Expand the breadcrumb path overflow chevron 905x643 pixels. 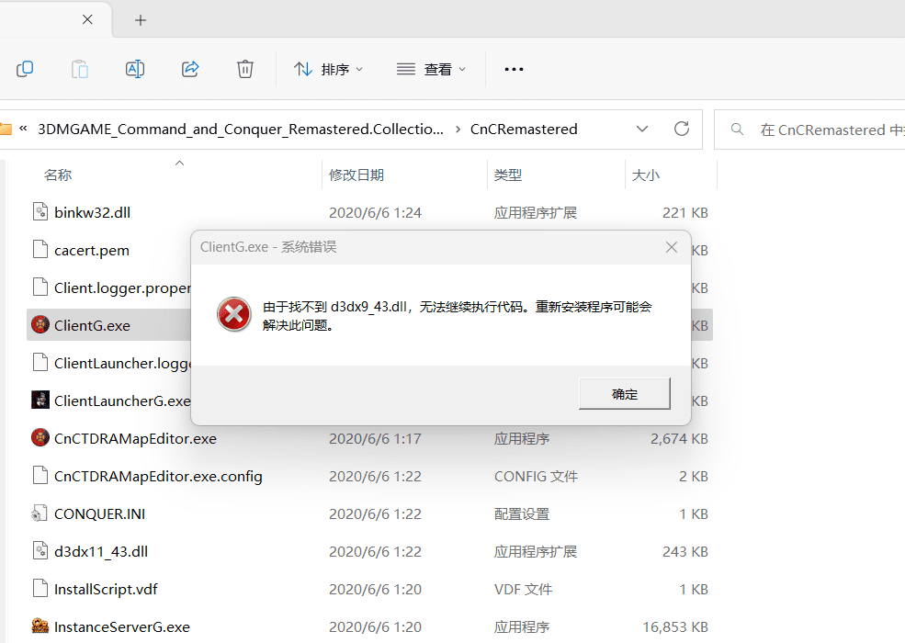[23, 129]
